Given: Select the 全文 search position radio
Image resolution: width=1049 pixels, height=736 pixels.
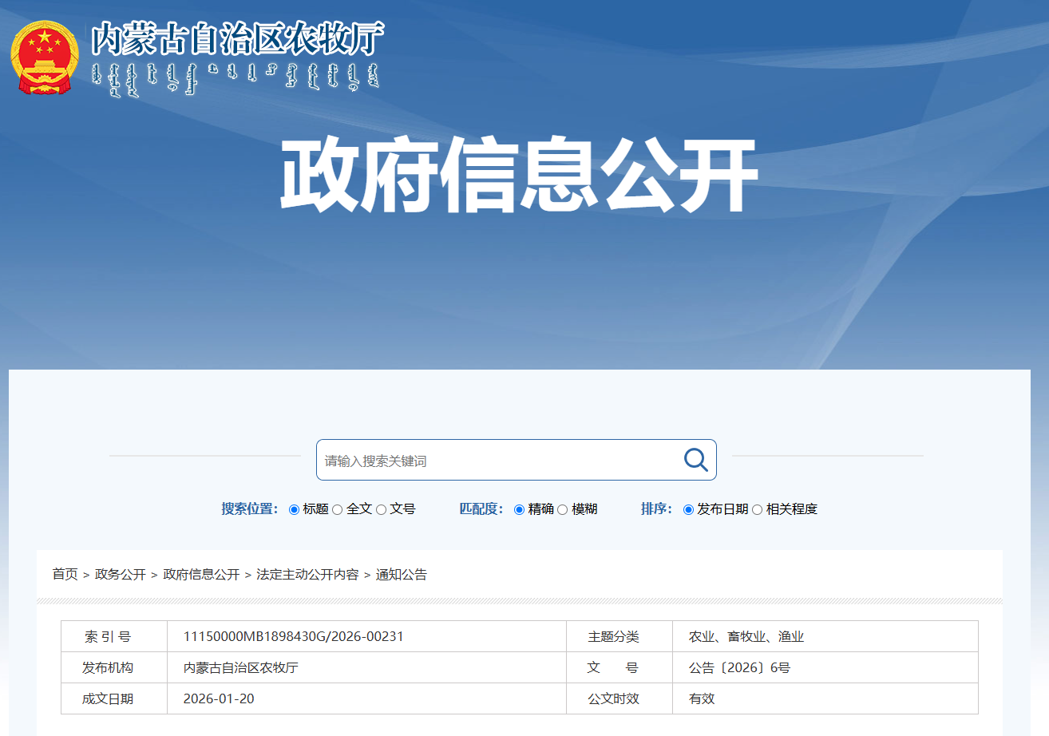Looking at the screenshot, I should click(338, 509).
